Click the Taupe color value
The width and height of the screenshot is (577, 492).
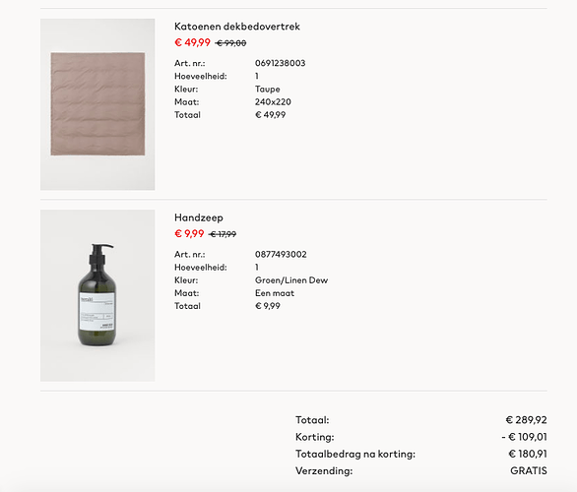[268, 90]
